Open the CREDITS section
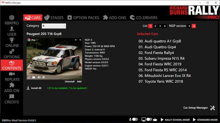220x123 pixels. 12,99
